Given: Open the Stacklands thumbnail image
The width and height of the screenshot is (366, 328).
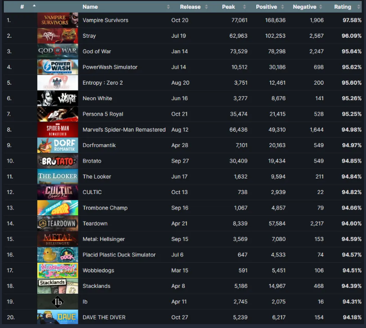Looking at the screenshot, I should (58, 286).
